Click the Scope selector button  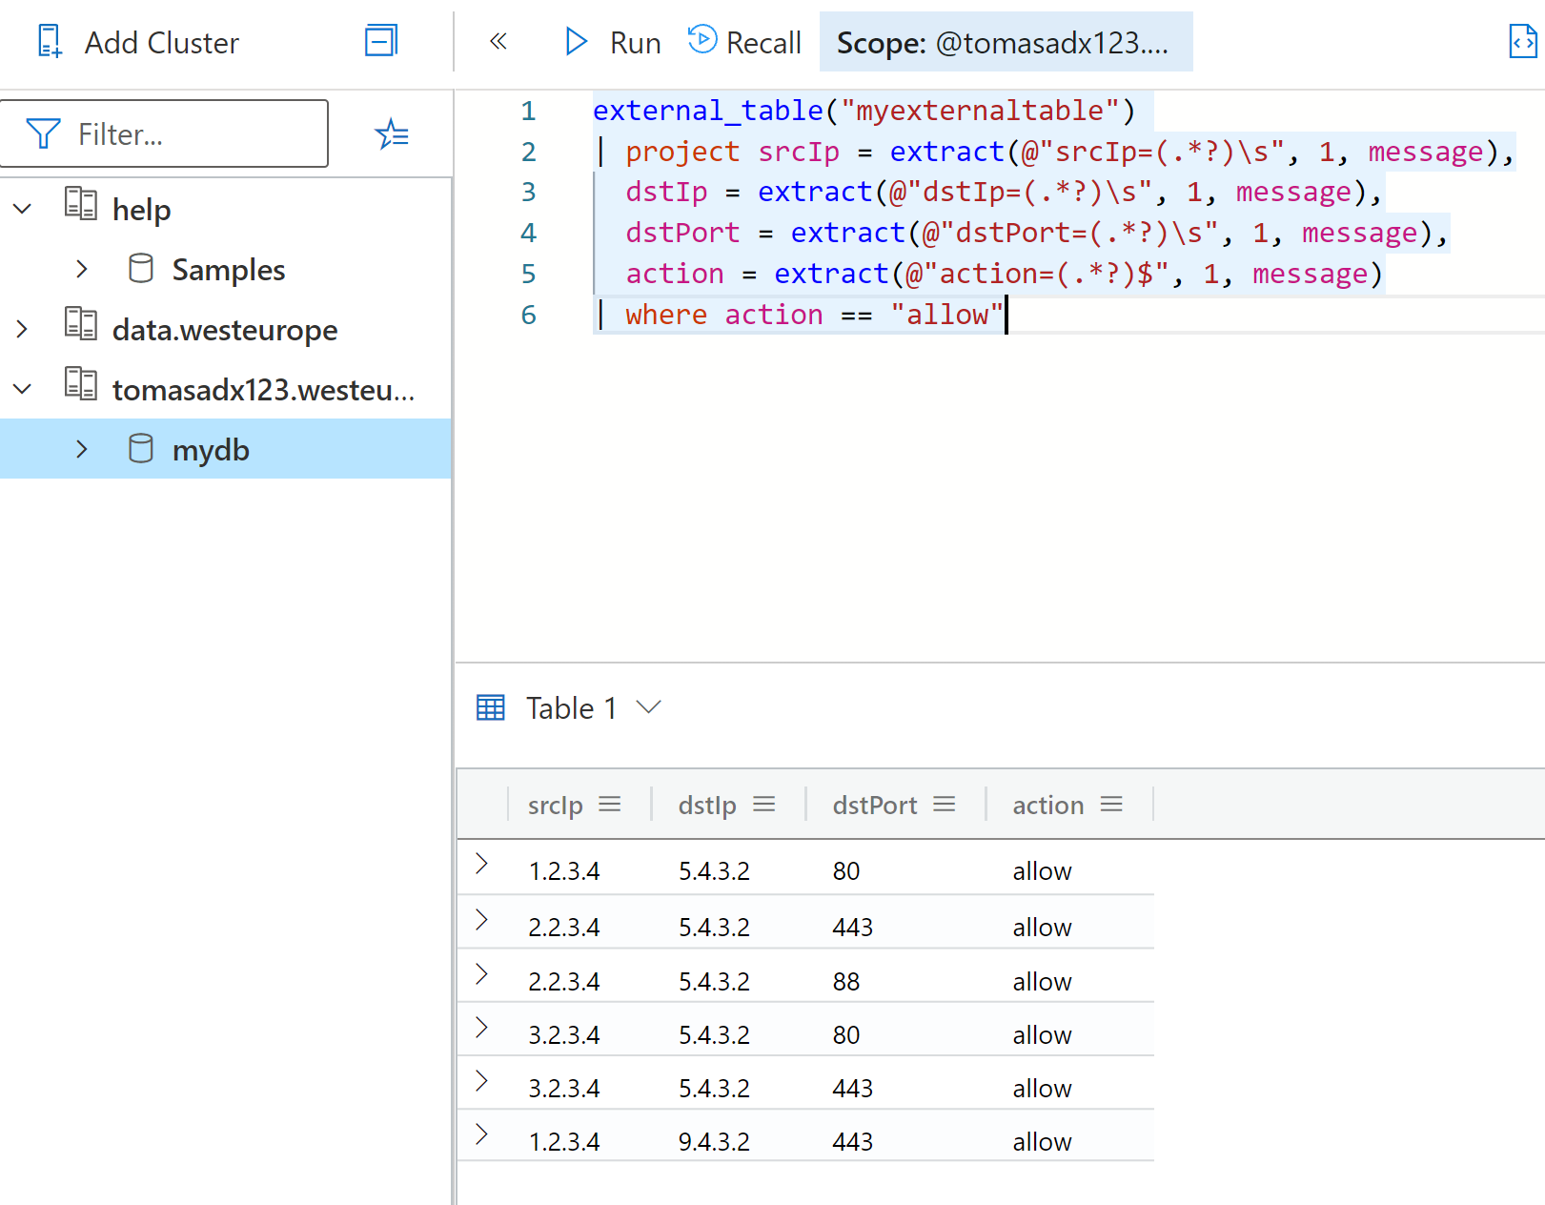pyautogui.click(x=1006, y=42)
